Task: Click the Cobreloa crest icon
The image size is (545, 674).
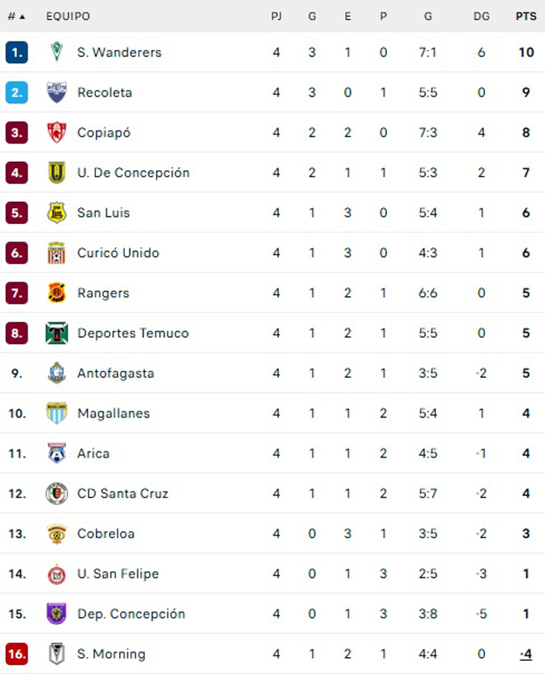Action: tap(57, 534)
